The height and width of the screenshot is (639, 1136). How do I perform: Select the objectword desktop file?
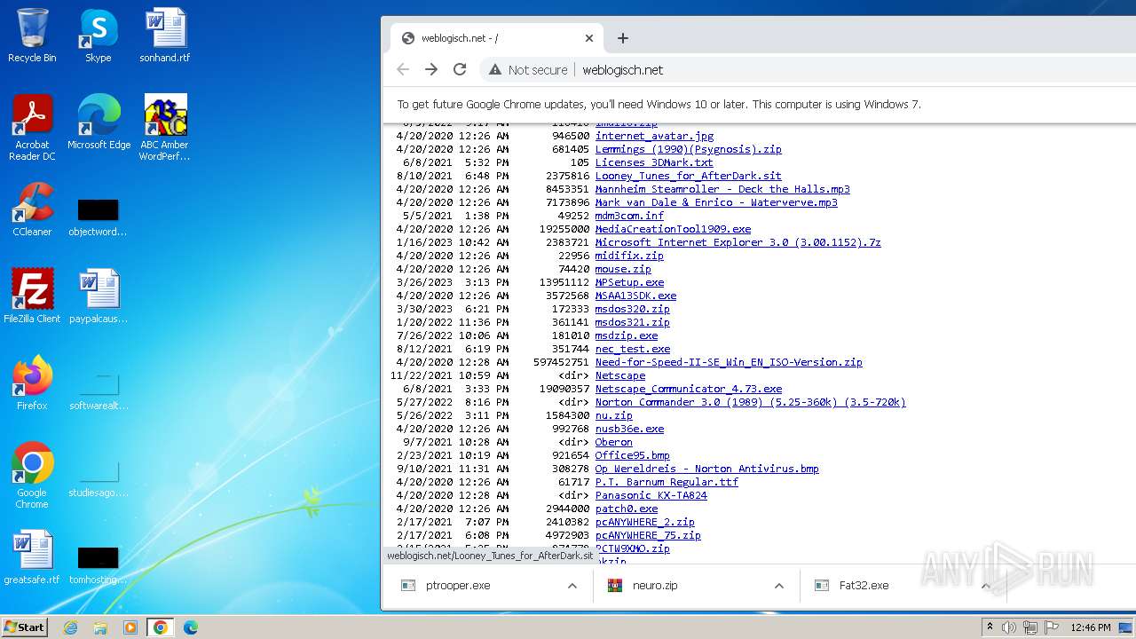(x=98, y=217)
